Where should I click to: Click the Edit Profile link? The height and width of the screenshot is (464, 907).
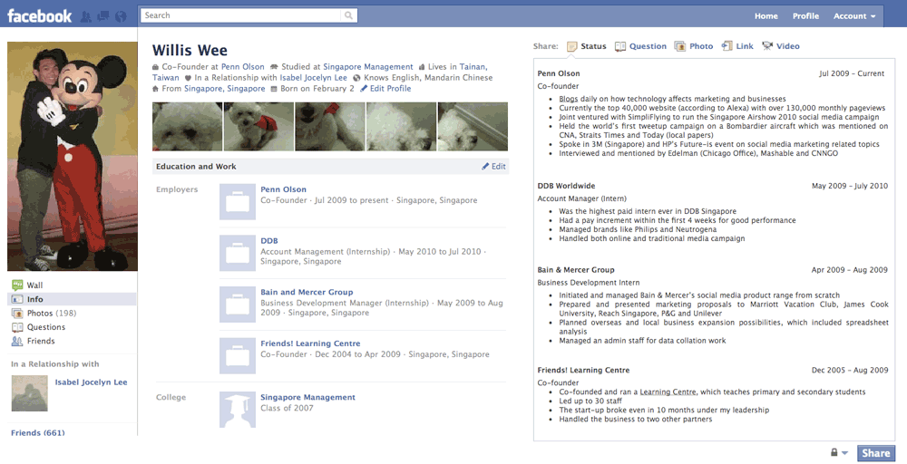click(x=390, y=89)
